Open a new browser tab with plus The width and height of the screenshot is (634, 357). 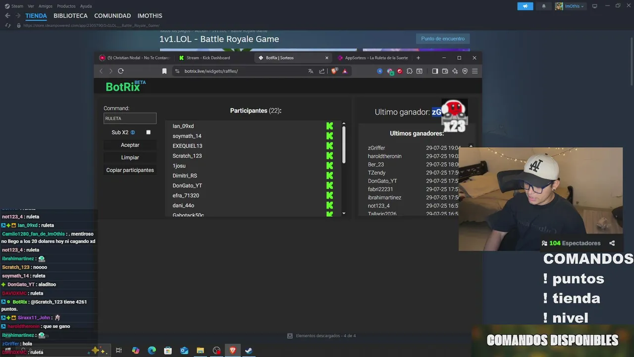click(418, 58)
